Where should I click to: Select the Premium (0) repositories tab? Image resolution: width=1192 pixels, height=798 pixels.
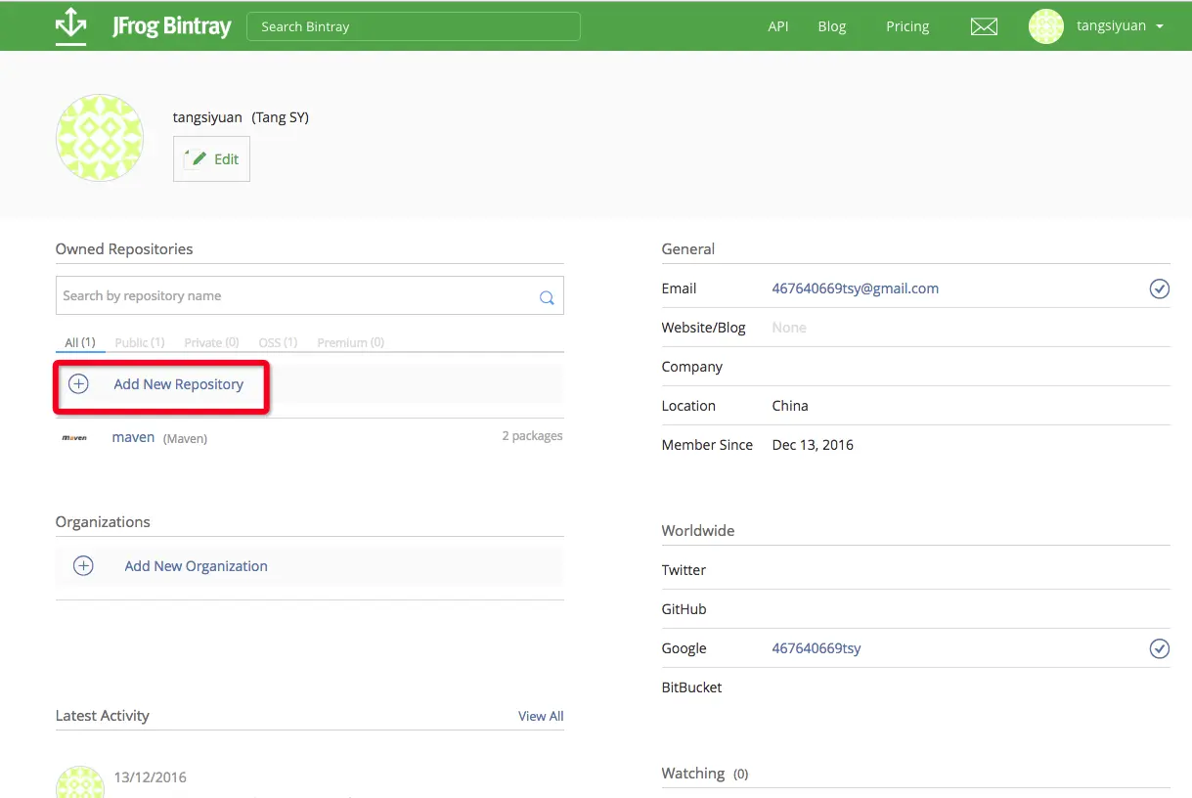coord(350,342)
